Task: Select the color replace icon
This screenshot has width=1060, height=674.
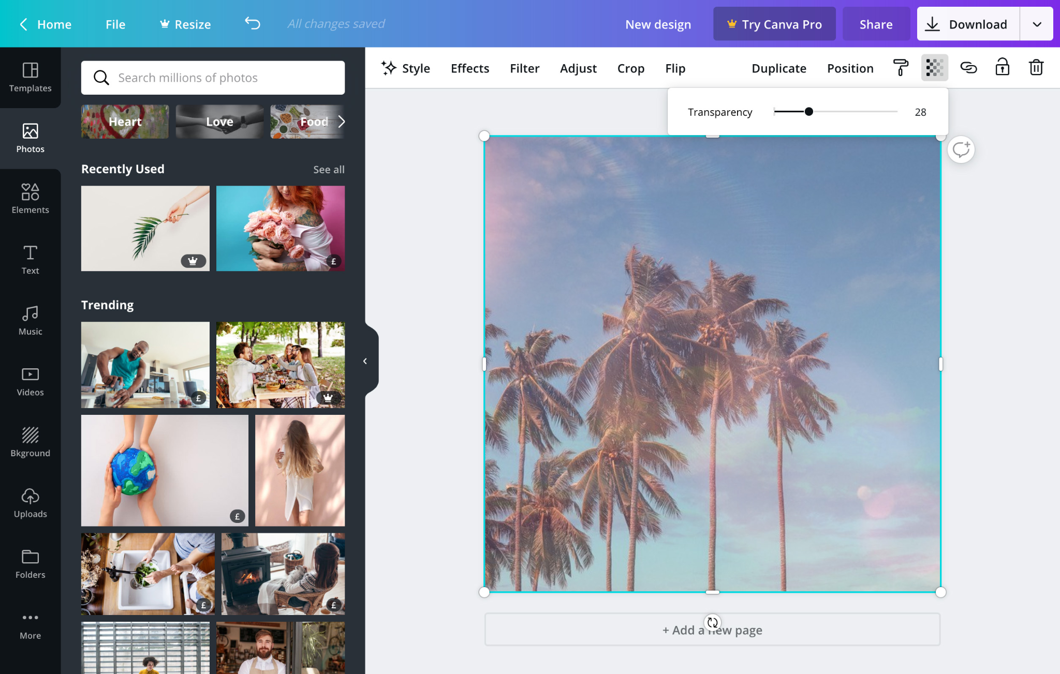Action: click(901, 68)
